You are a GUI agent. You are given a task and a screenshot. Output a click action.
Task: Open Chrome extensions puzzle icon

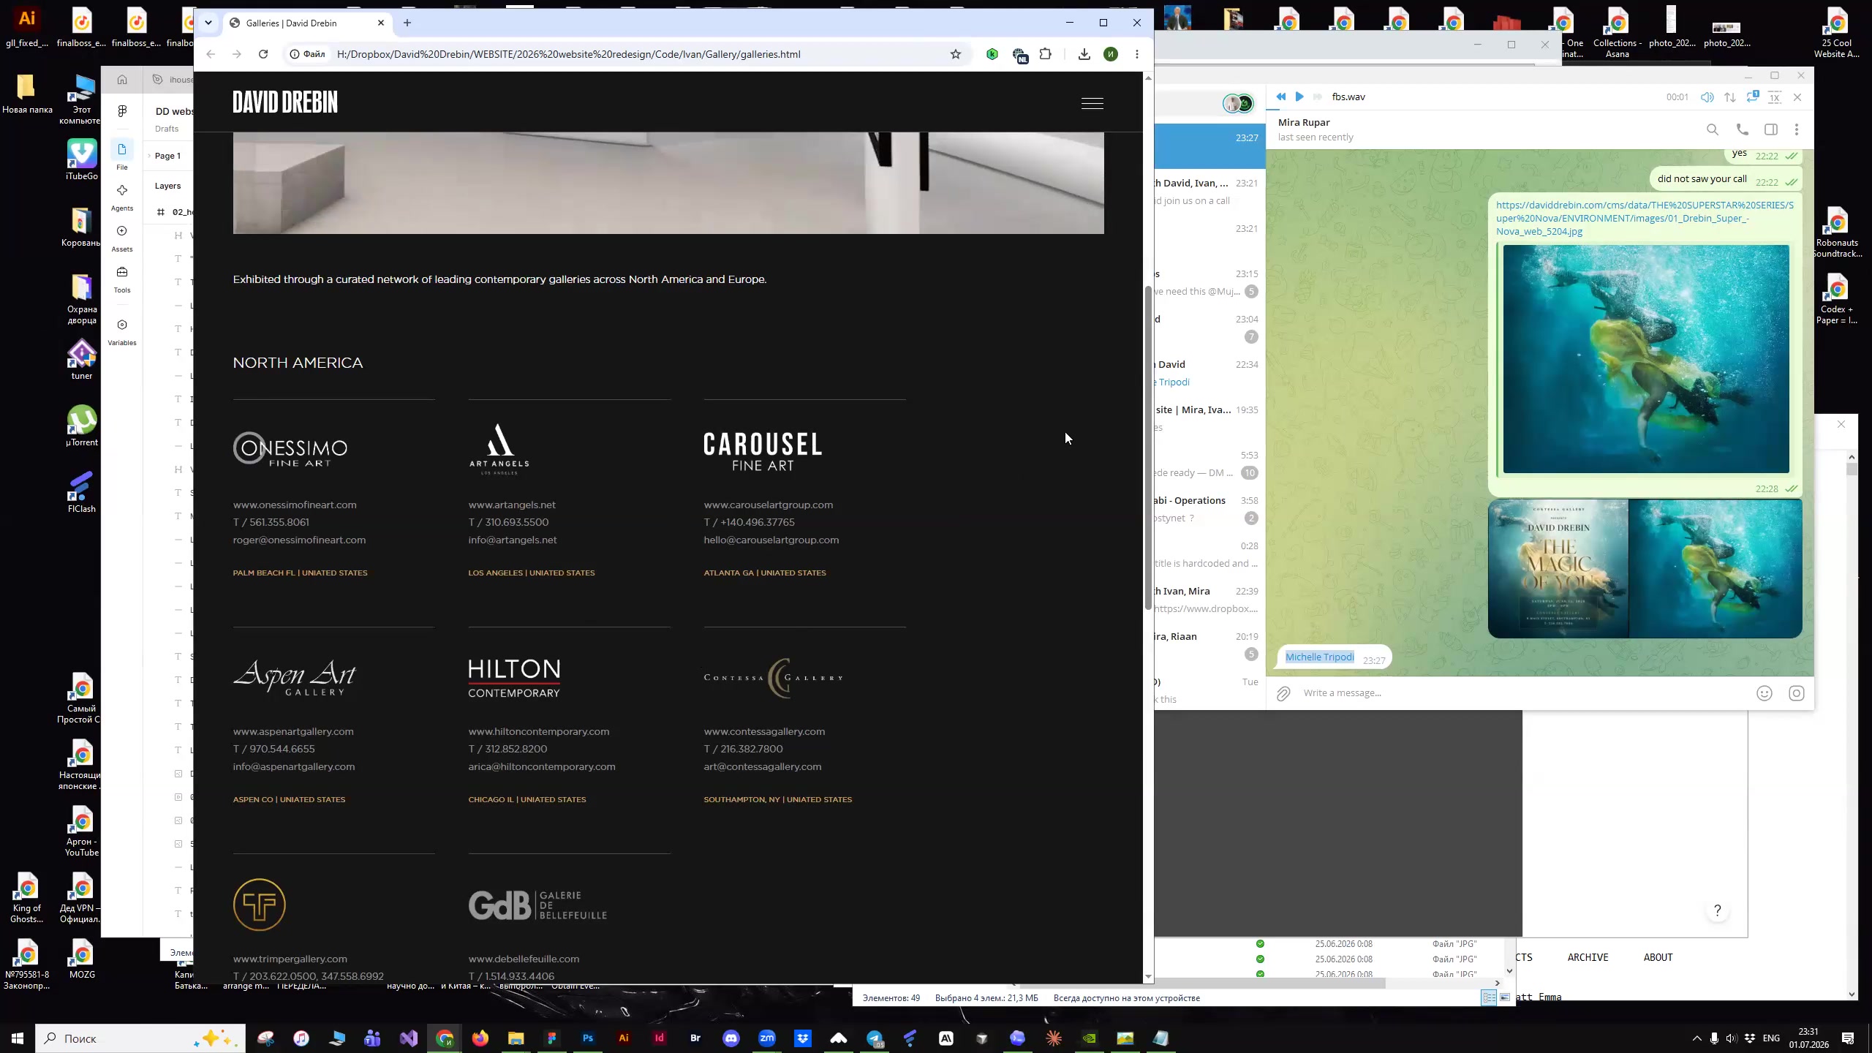click(1046, 54)
